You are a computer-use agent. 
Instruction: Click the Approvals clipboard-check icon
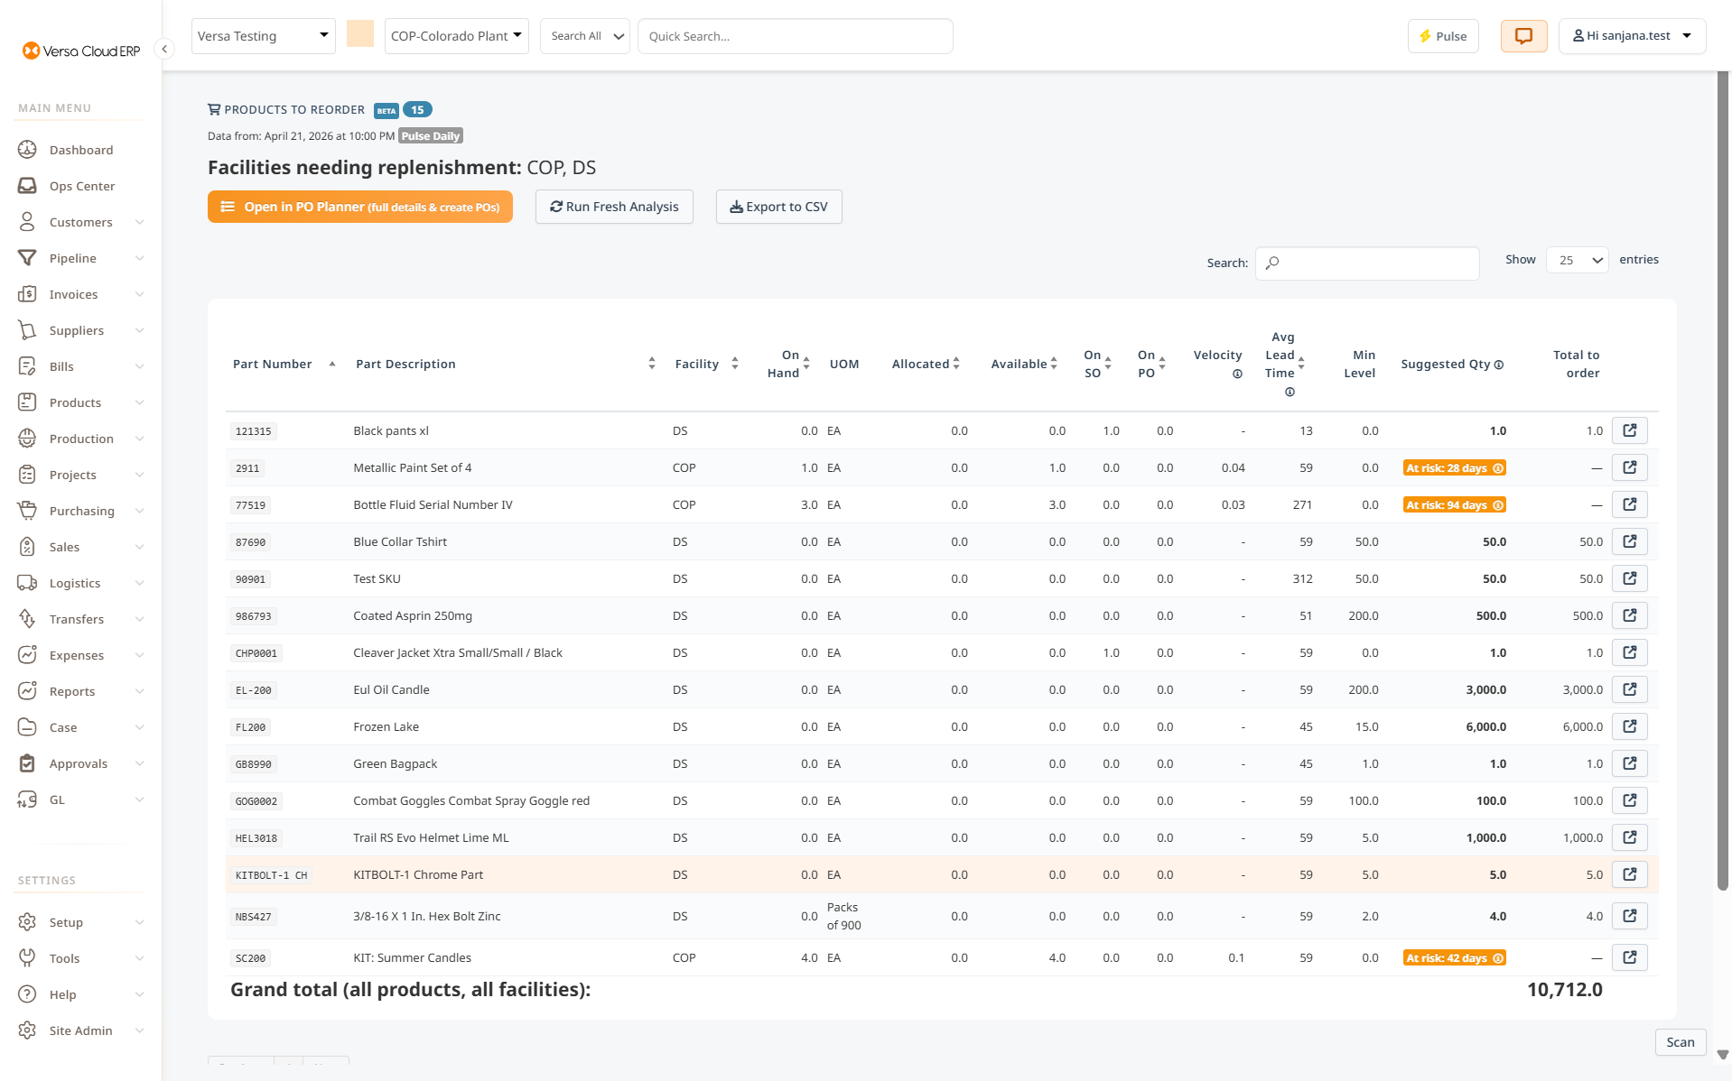coord(27,763)
